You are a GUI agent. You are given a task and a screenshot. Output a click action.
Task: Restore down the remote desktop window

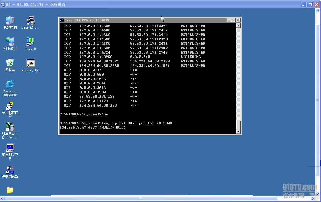click(x=310, y=4)
